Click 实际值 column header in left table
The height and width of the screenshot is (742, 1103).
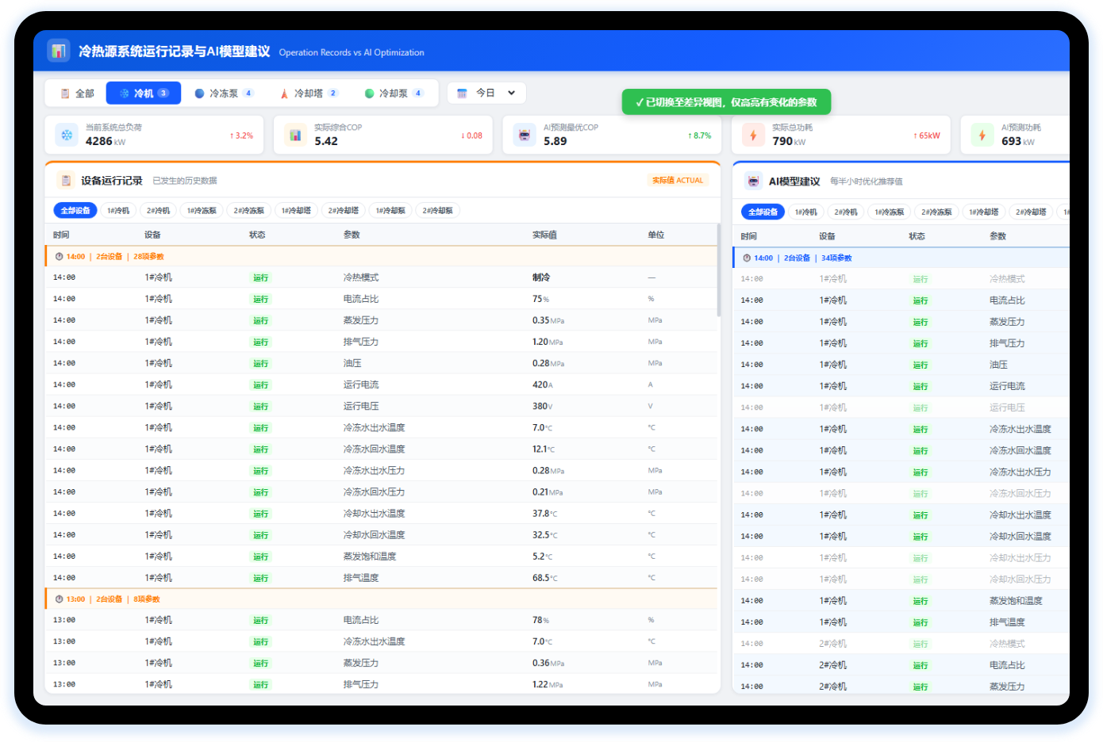544,235
